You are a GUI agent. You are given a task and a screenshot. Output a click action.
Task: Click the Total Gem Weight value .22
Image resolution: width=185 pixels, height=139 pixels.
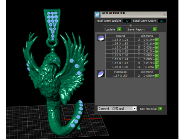[127, 21]
